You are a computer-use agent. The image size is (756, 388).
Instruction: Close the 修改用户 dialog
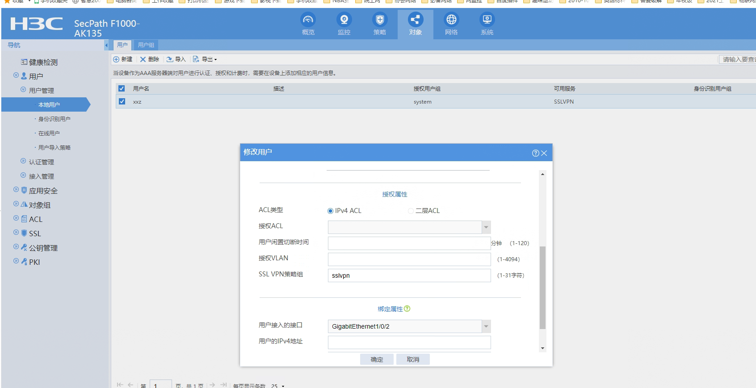click(544, 153)
